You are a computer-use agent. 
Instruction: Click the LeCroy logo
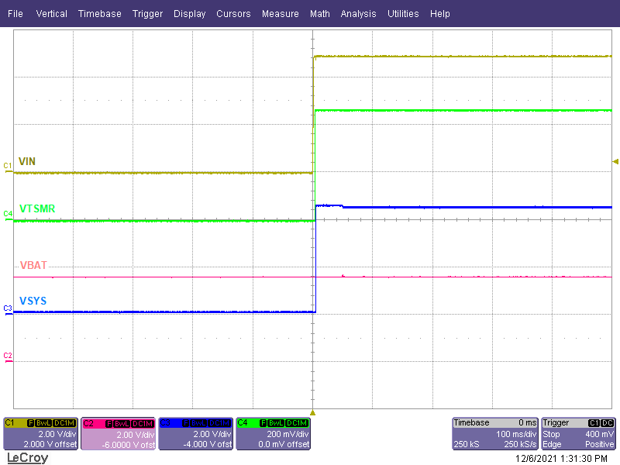27,458
